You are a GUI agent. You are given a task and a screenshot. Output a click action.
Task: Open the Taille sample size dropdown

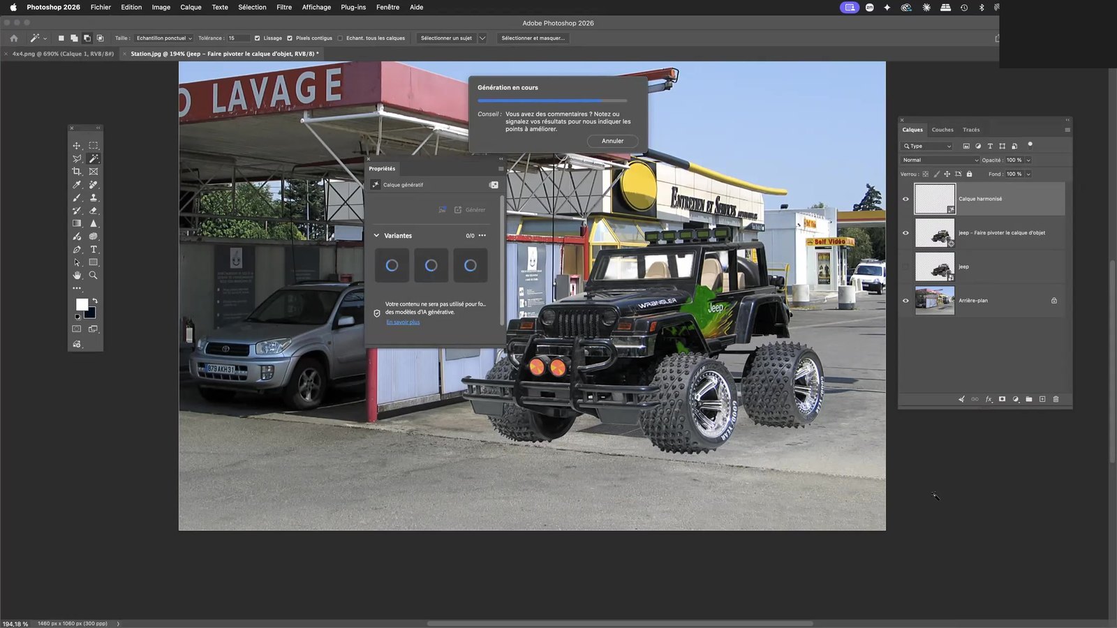tap(164, 38)
